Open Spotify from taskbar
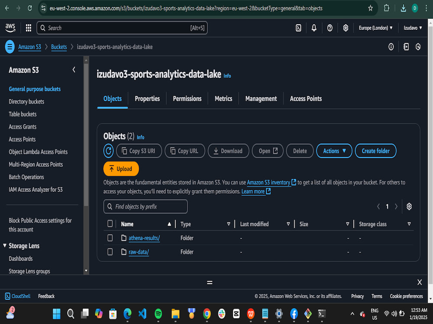433x324 pixels. 158,314
